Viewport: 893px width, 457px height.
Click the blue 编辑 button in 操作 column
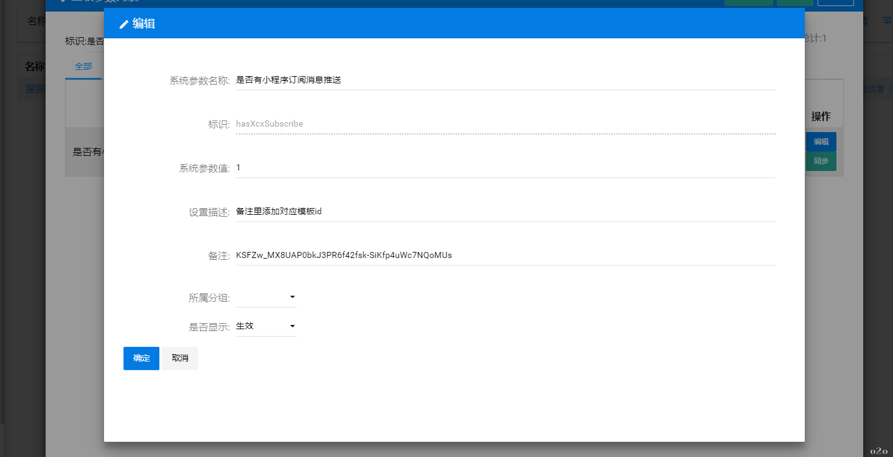click(x=821, y=142)
